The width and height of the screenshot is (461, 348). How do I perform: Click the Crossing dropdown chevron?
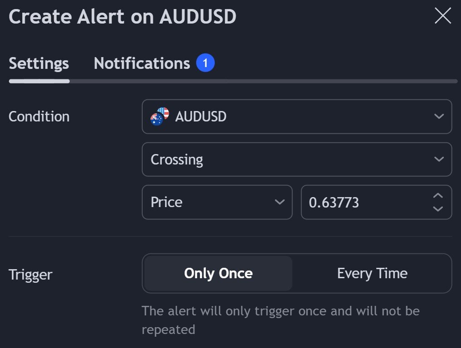click(x=438, y=159)
